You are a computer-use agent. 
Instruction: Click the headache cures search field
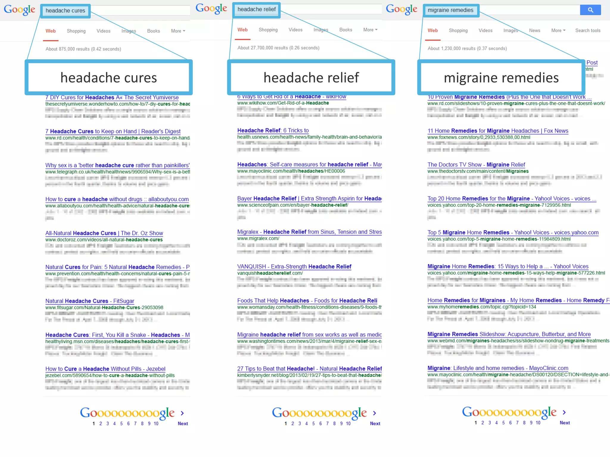[x=116, y=11]
